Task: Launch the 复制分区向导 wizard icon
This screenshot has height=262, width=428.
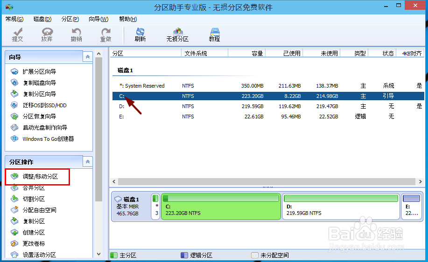Action: [x=14, y=94]
